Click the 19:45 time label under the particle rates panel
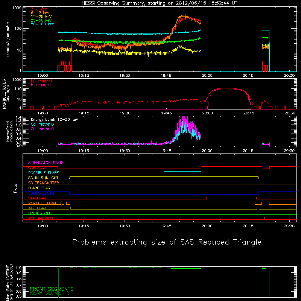The width and height of the screenshot is (301, 301). pyautogui.click(x=166, y=113)
